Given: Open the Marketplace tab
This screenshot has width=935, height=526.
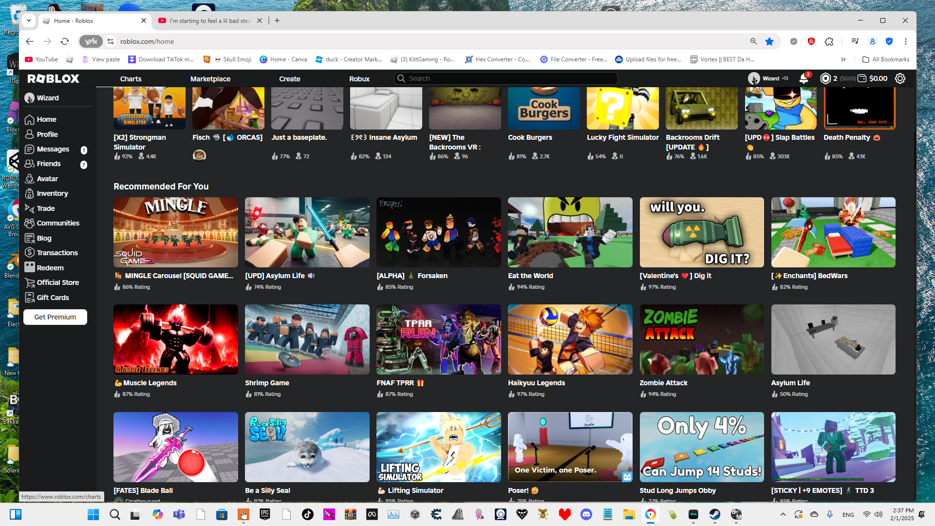Looking at the screenshot, I should pyautogui.click(x=210, y=78).
